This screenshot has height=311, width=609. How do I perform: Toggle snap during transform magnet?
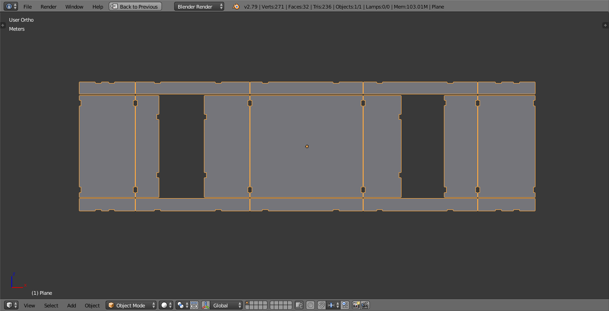click(x=322, y=306)
